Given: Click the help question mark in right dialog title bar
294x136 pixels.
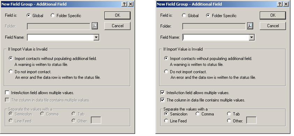Looking at the screenshot, I should 280,4.
